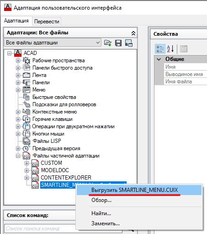Expand the Предыдущая версия node
The image size is (207, 234).
tap(18, 148)
